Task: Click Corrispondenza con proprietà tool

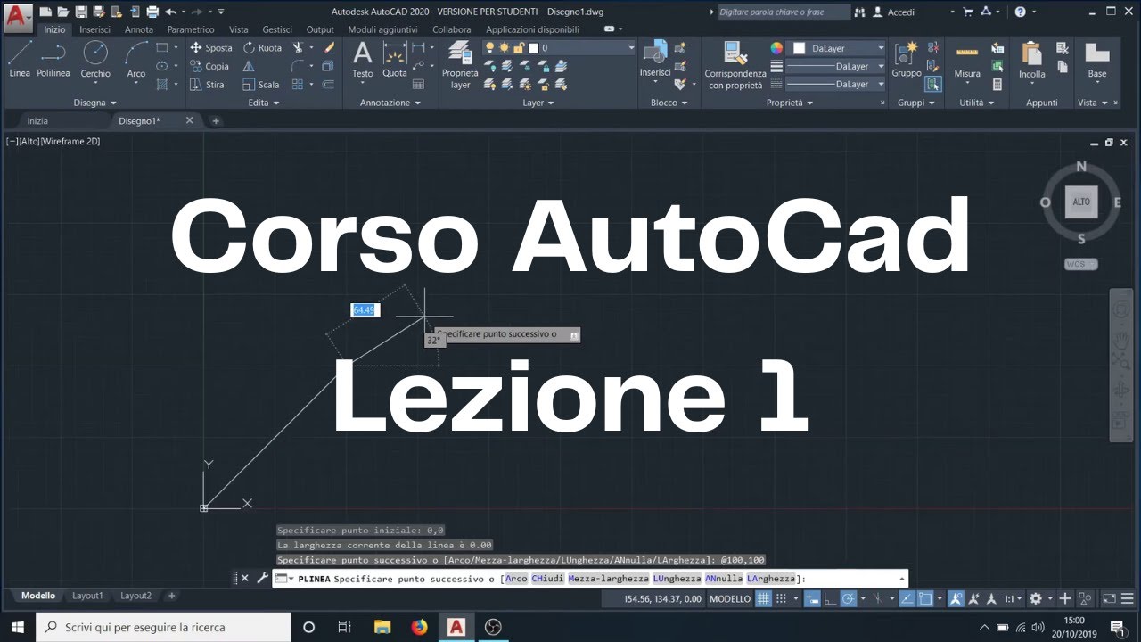Action: [x=735, y=64]
